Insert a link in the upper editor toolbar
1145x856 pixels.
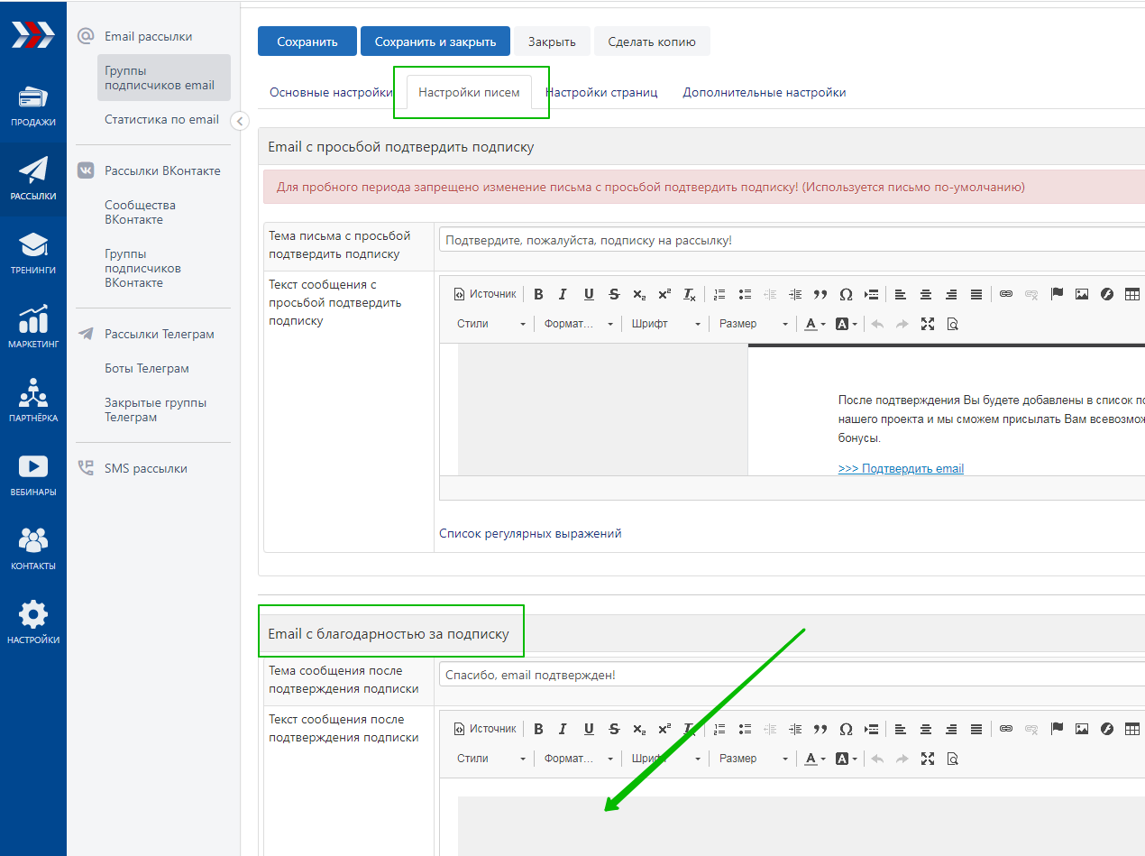tap(1006, 294)
